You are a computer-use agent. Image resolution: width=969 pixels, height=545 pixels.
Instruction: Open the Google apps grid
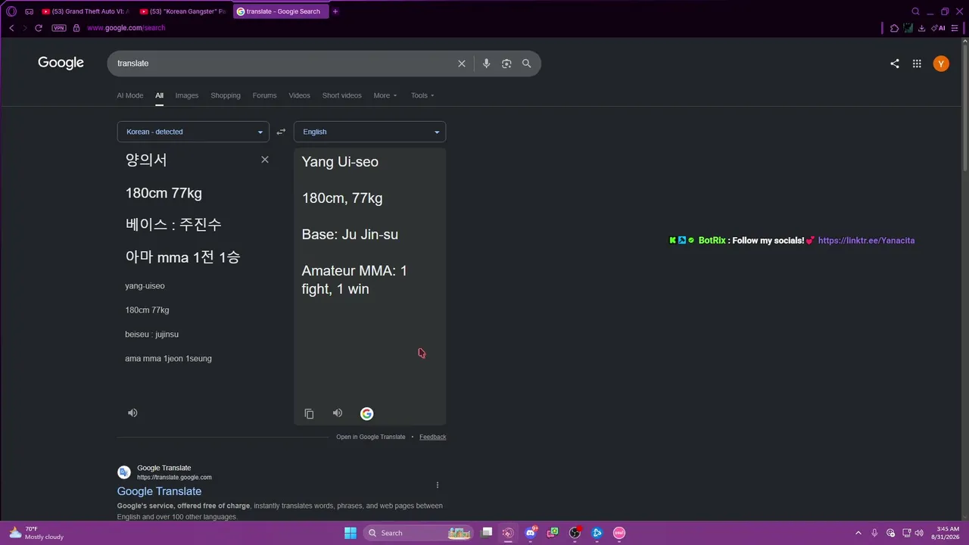[x=917, y=64]
